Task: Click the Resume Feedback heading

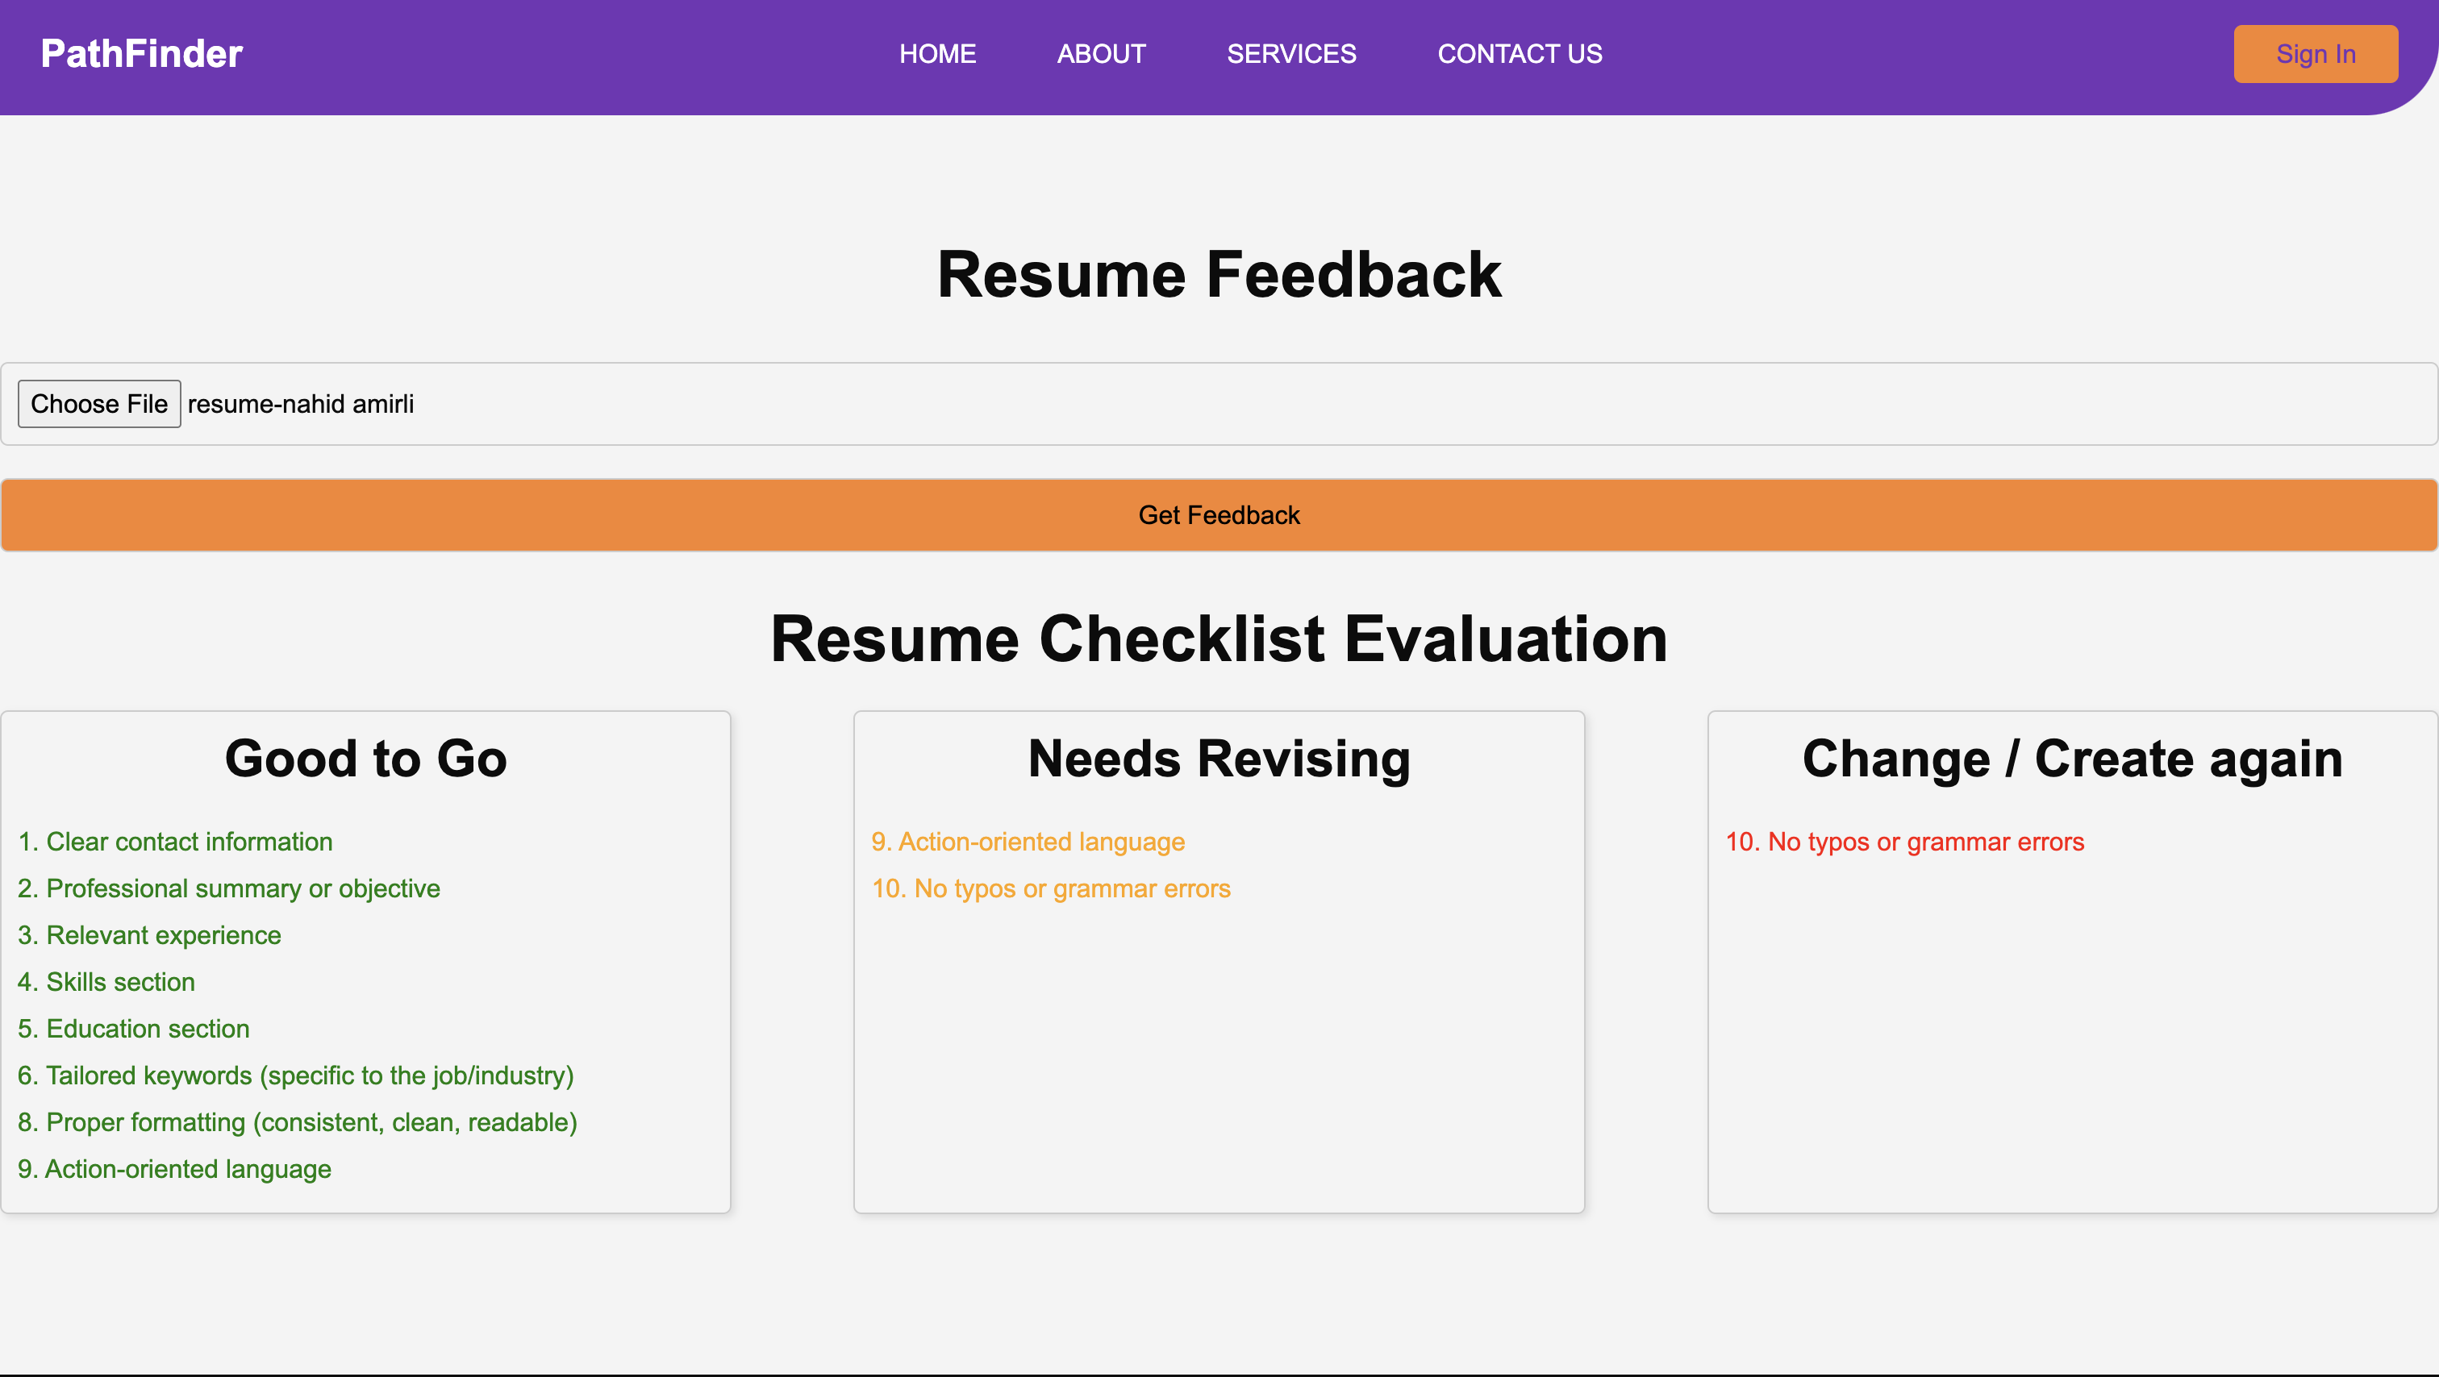Action: [x=1219, y=274]
